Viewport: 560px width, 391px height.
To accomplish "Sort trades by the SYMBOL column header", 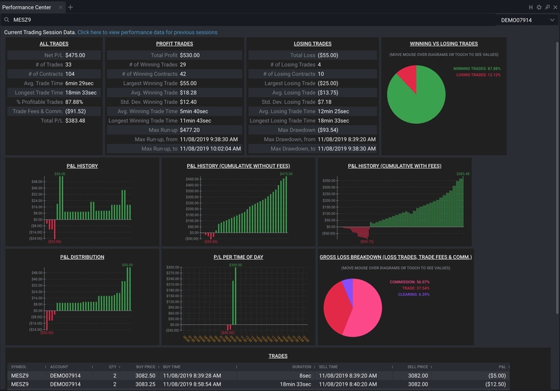I will point(19,366).
